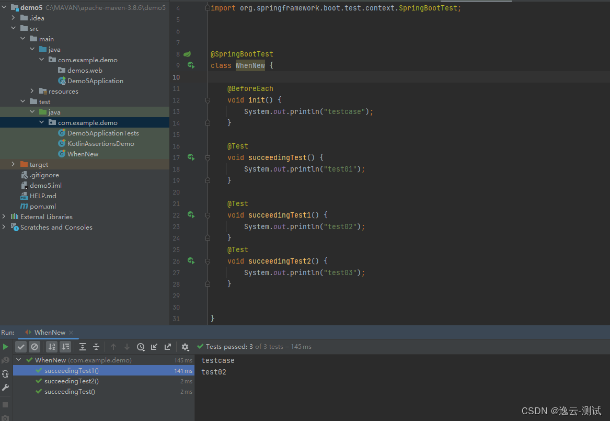This screenshot has width=610, height=421.
Task: Expand the External Libraries node
Action: 4,217
